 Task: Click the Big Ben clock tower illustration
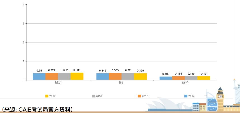[x=220, y=99]
